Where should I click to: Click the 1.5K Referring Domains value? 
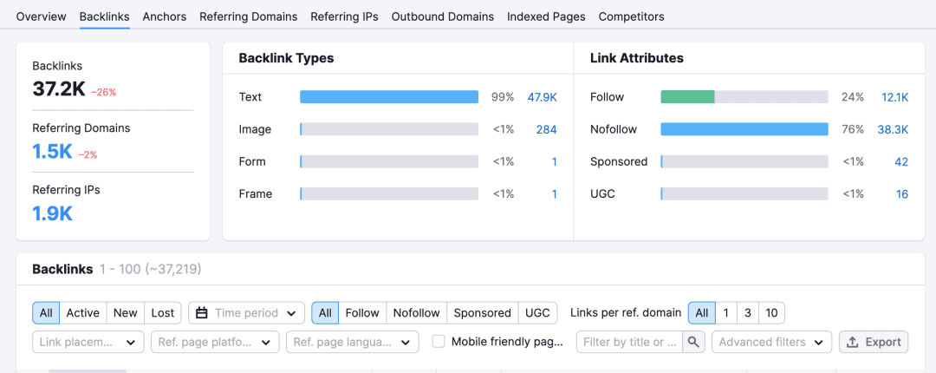[52, 152]
